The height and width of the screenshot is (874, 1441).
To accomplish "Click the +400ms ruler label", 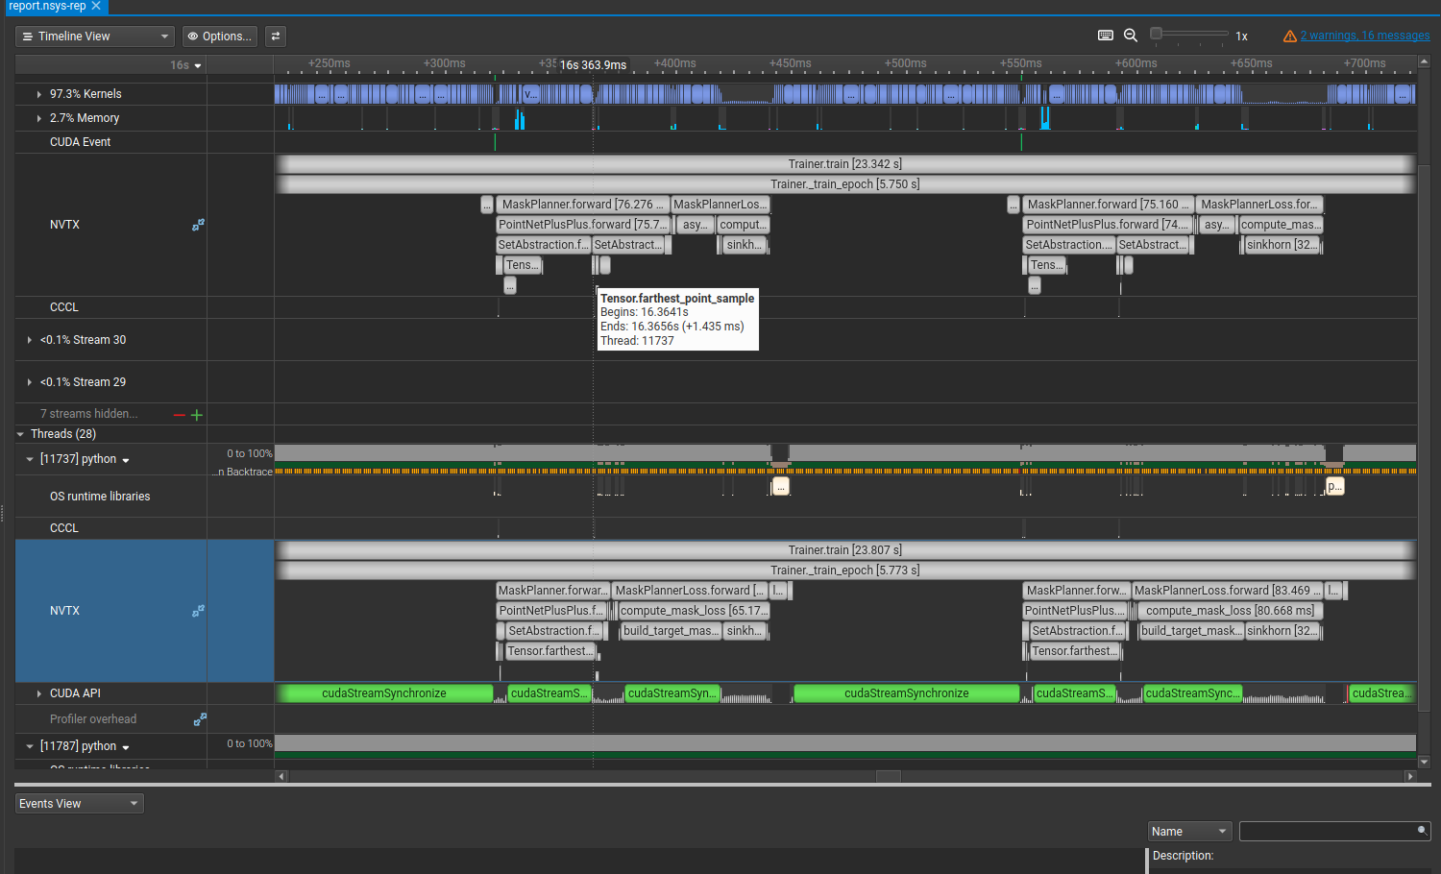I will [674, 63].
